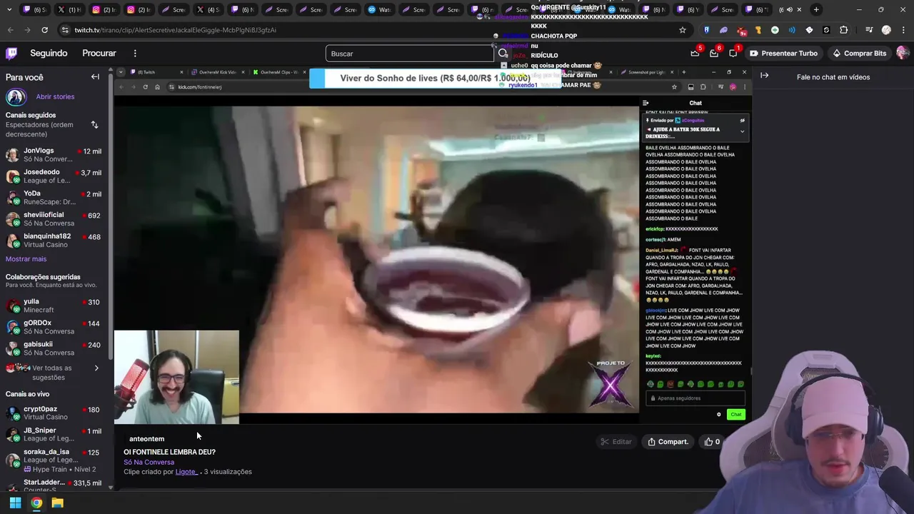914x514 pixels.
Task: Open Abrir stories
Action: click(55, 96)
